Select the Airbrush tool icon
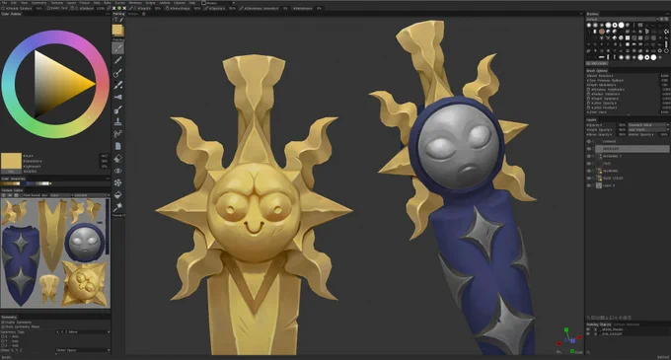 coord(118,72)
